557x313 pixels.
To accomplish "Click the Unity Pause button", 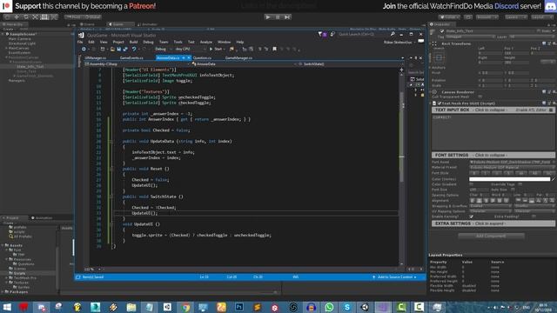I will (x=278, y=17).
